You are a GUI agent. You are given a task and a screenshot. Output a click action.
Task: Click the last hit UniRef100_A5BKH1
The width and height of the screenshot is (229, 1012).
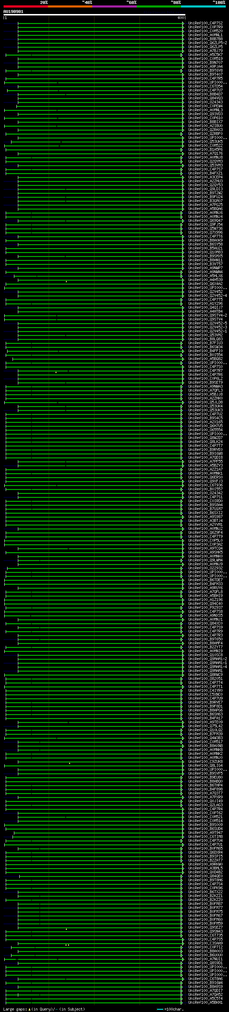(205, 1003)
